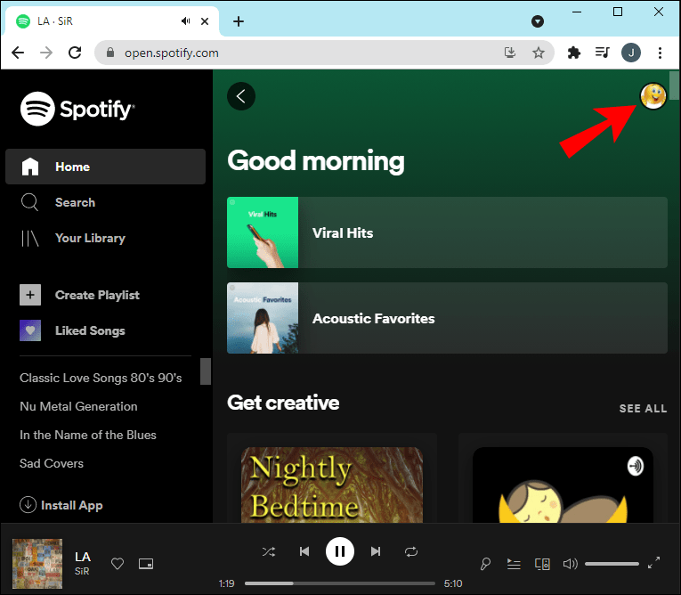Open Home in the sidebar
The height and width of the screenshot is (595, 681).
click(x=105, y=167)
